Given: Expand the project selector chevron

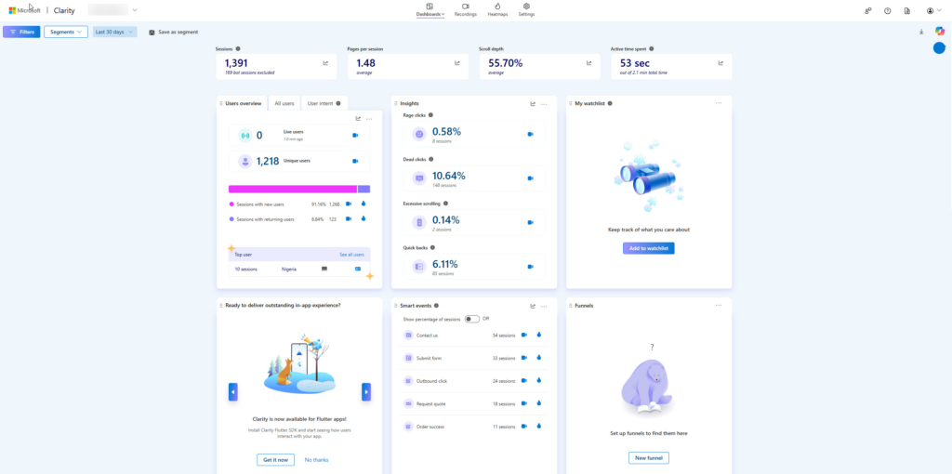Looking at the screenshot, I should point(135,10).
